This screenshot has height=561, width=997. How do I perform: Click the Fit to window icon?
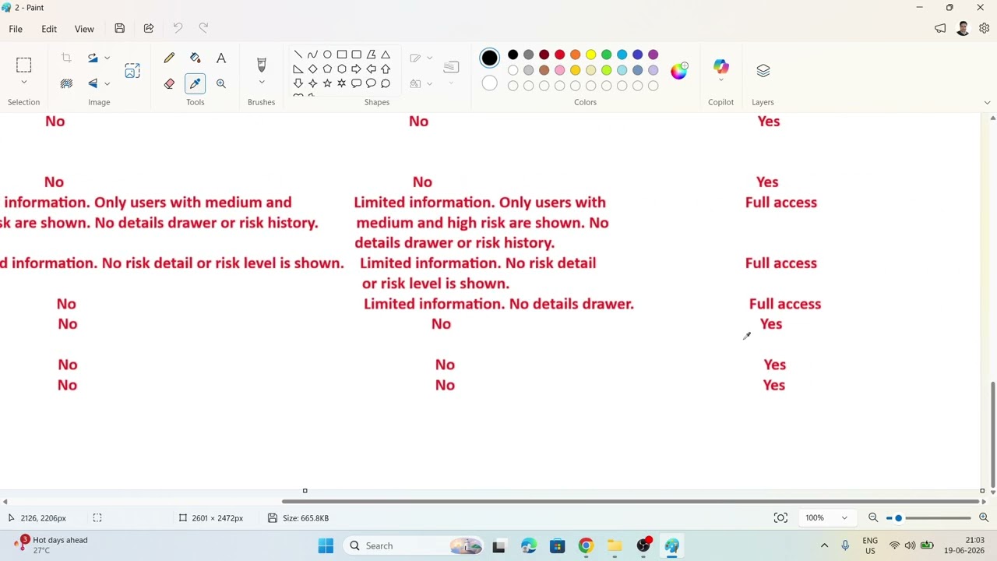coord(780,518)
